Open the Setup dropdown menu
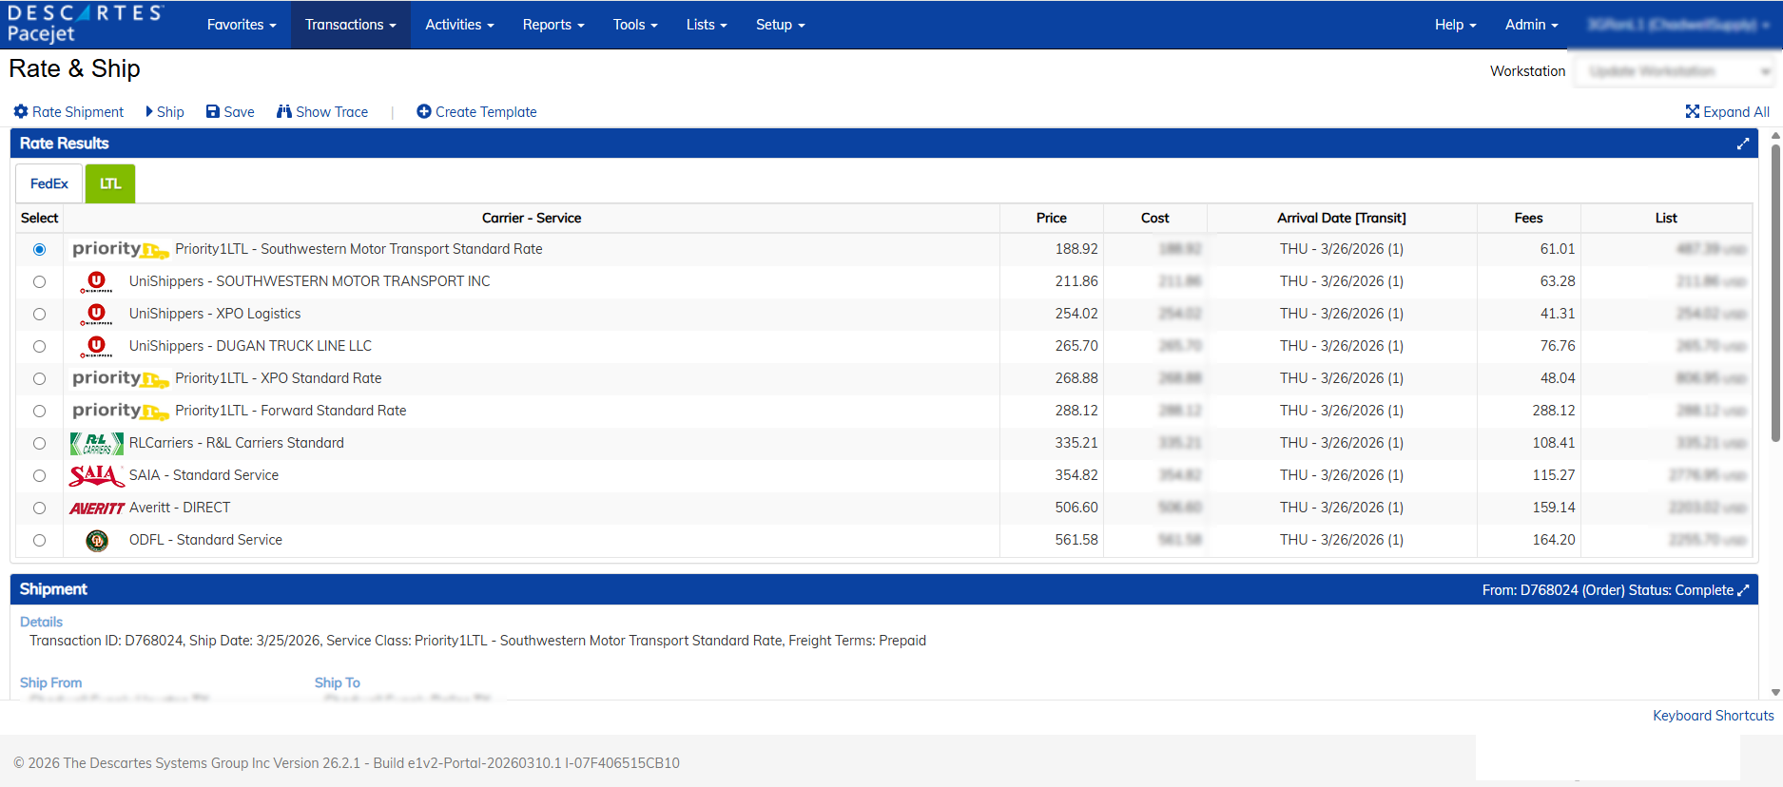 780,25
